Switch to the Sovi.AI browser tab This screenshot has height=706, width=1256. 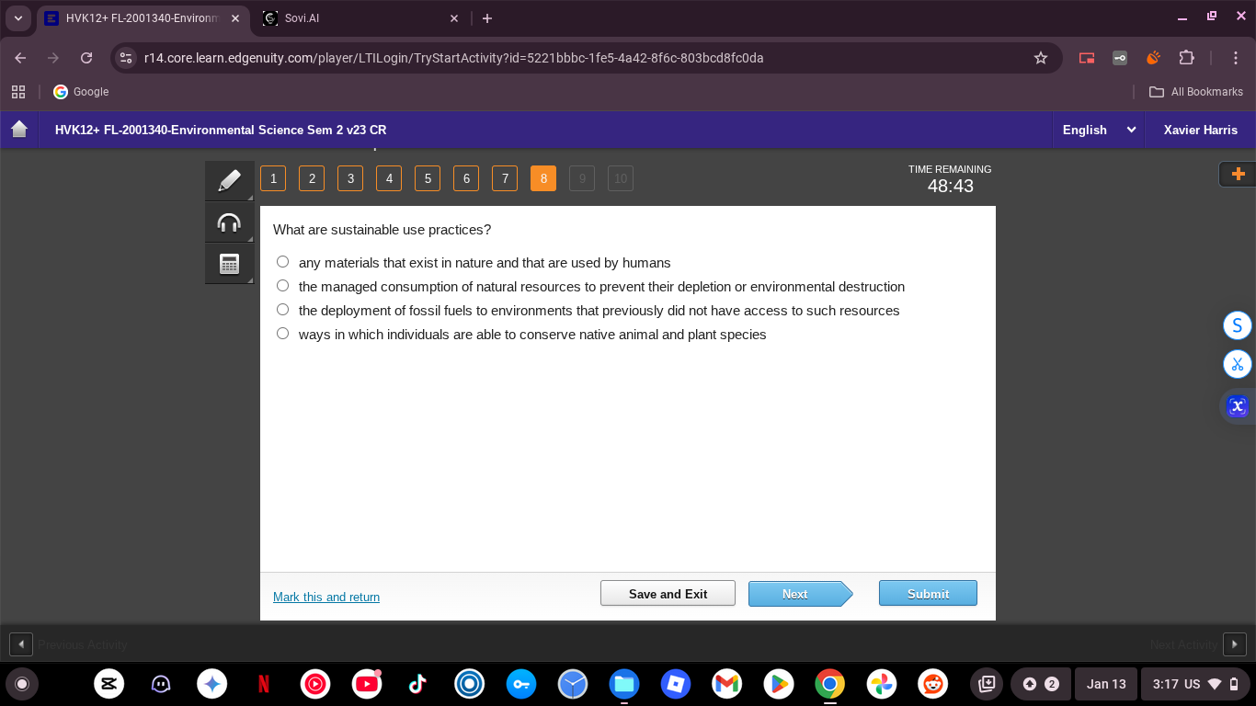(359, 18)
